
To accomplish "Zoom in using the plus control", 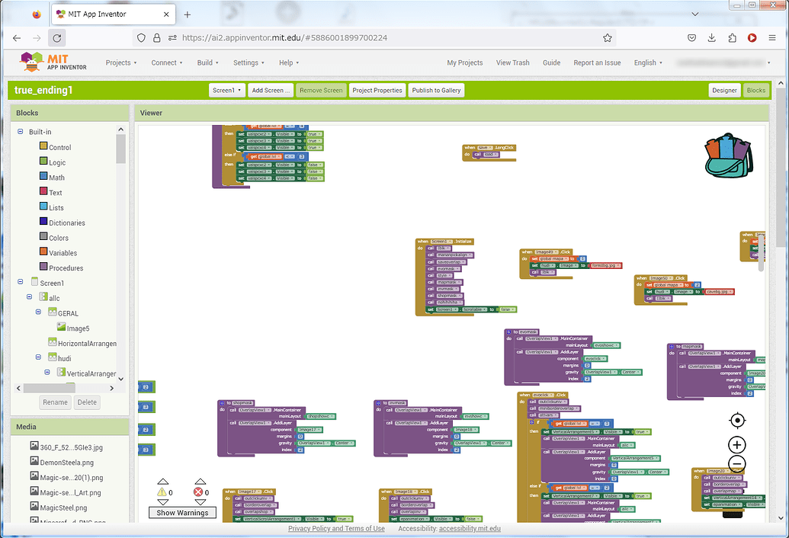I will 736,444.
